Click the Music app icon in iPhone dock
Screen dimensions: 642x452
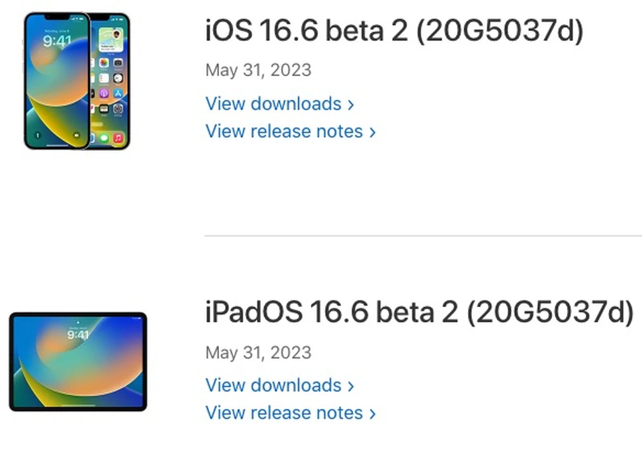tap(118, 138)
